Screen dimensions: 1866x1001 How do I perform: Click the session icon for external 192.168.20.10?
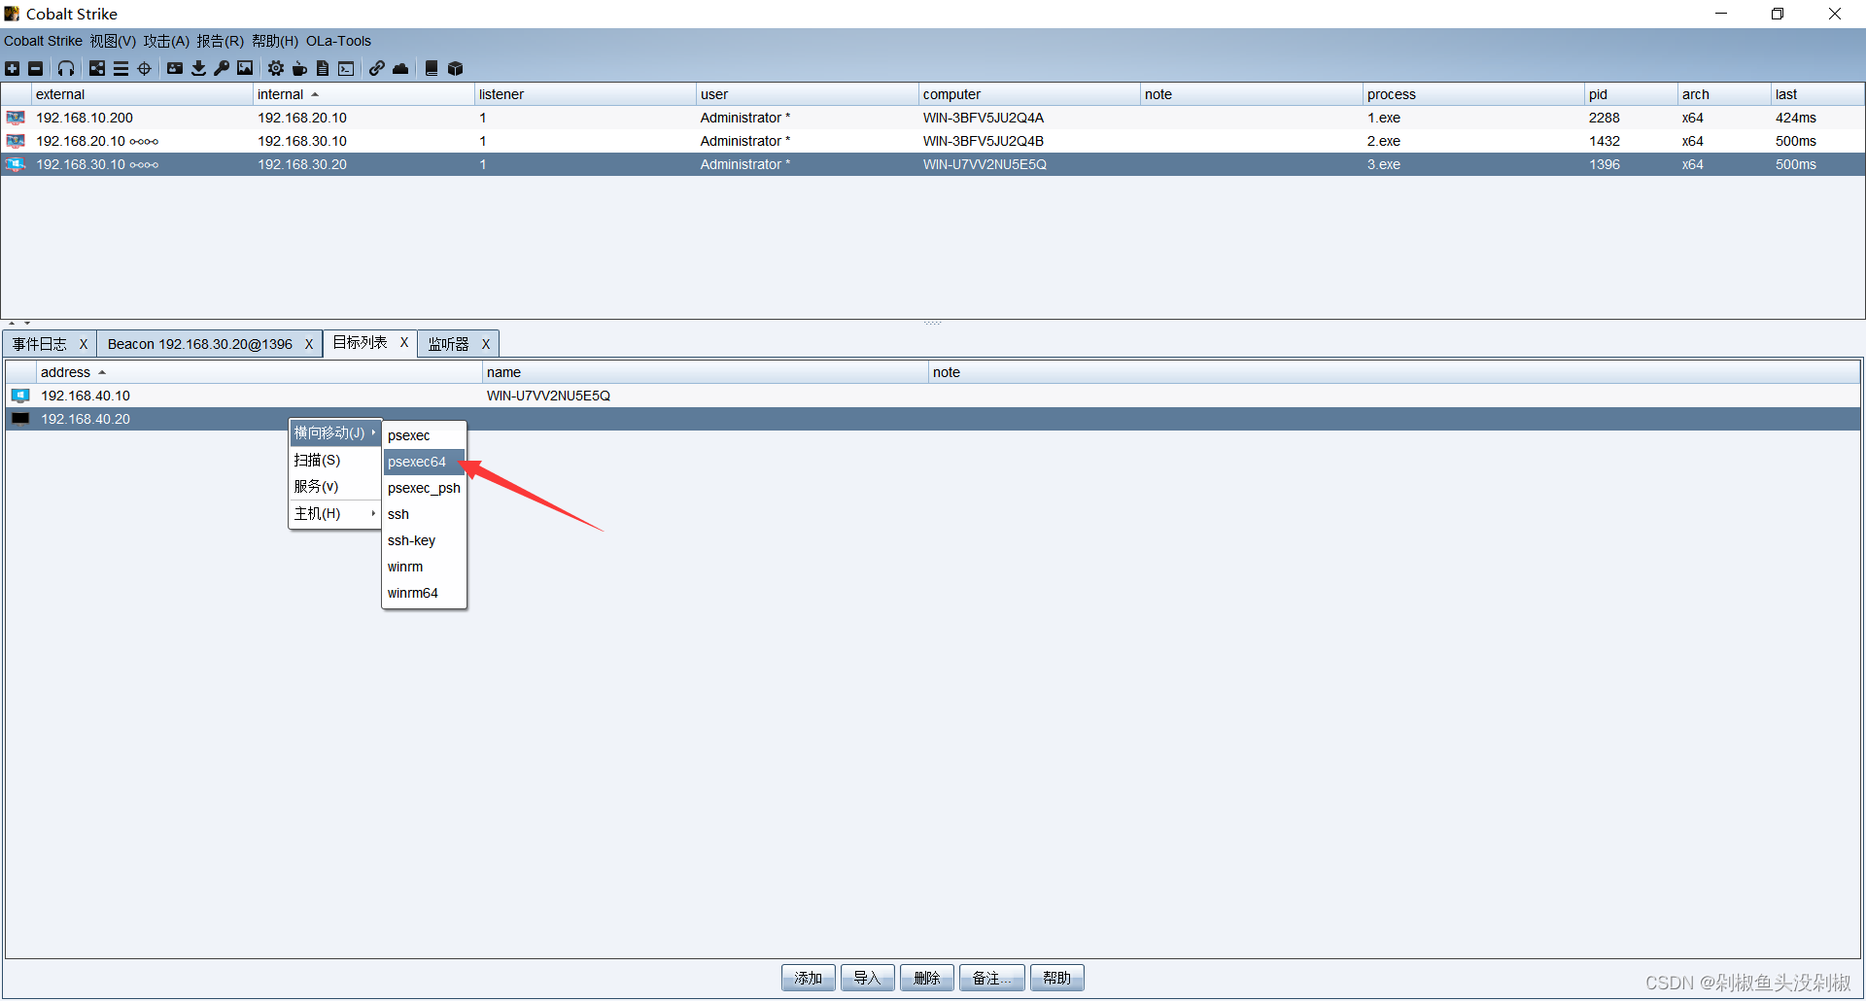[x=16, y=141]
